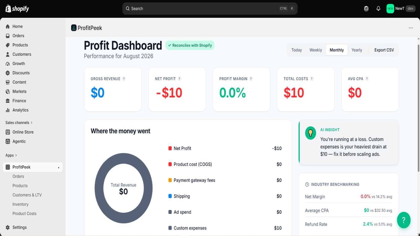420x236 pixels.
Task: Open Product Costs under ProfitPeek
Action: pyautogui.click(x=24, y=213)
